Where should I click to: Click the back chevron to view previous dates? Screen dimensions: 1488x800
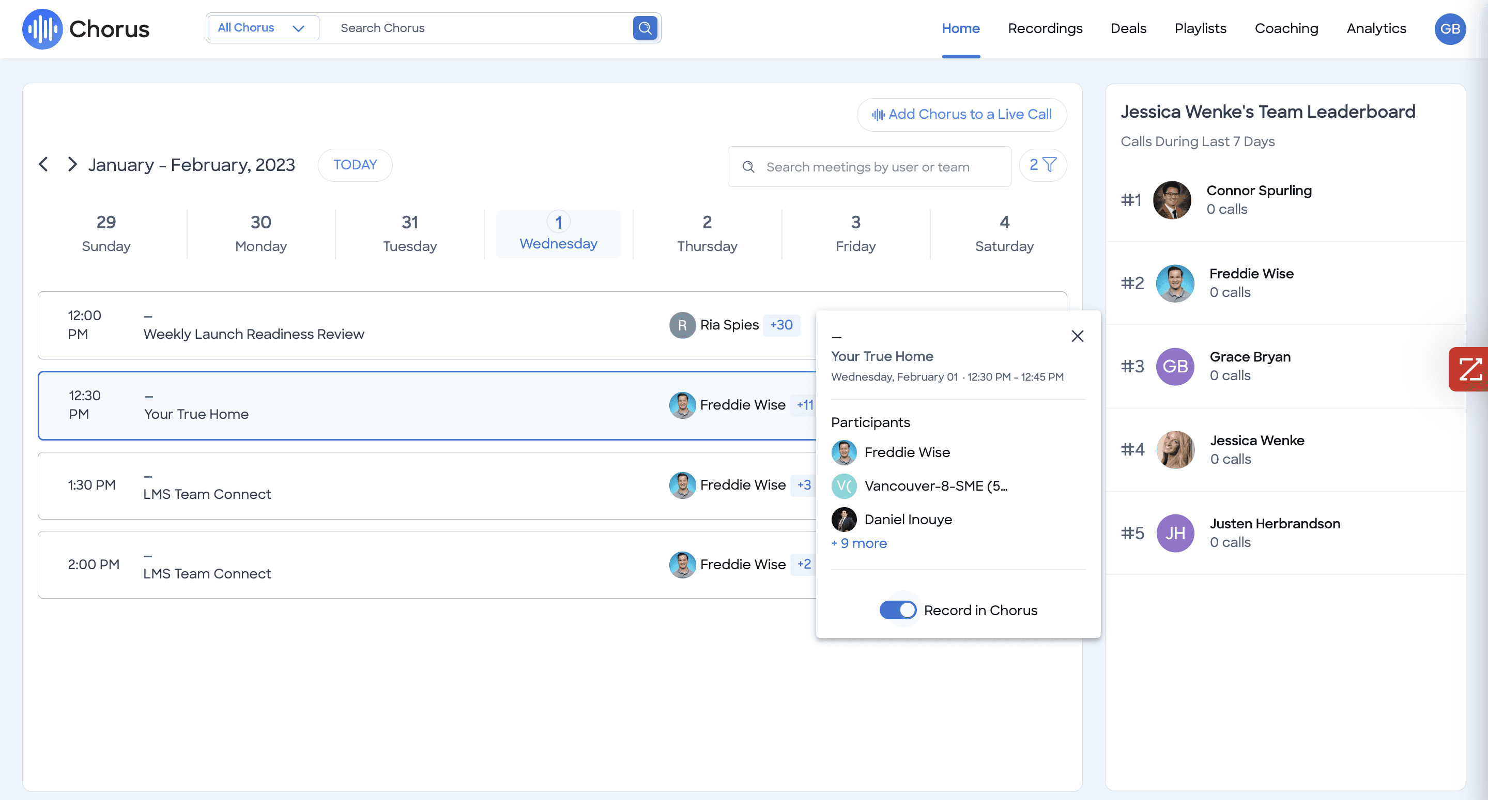43,164
